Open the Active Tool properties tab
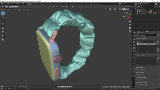 click(134, 35)
